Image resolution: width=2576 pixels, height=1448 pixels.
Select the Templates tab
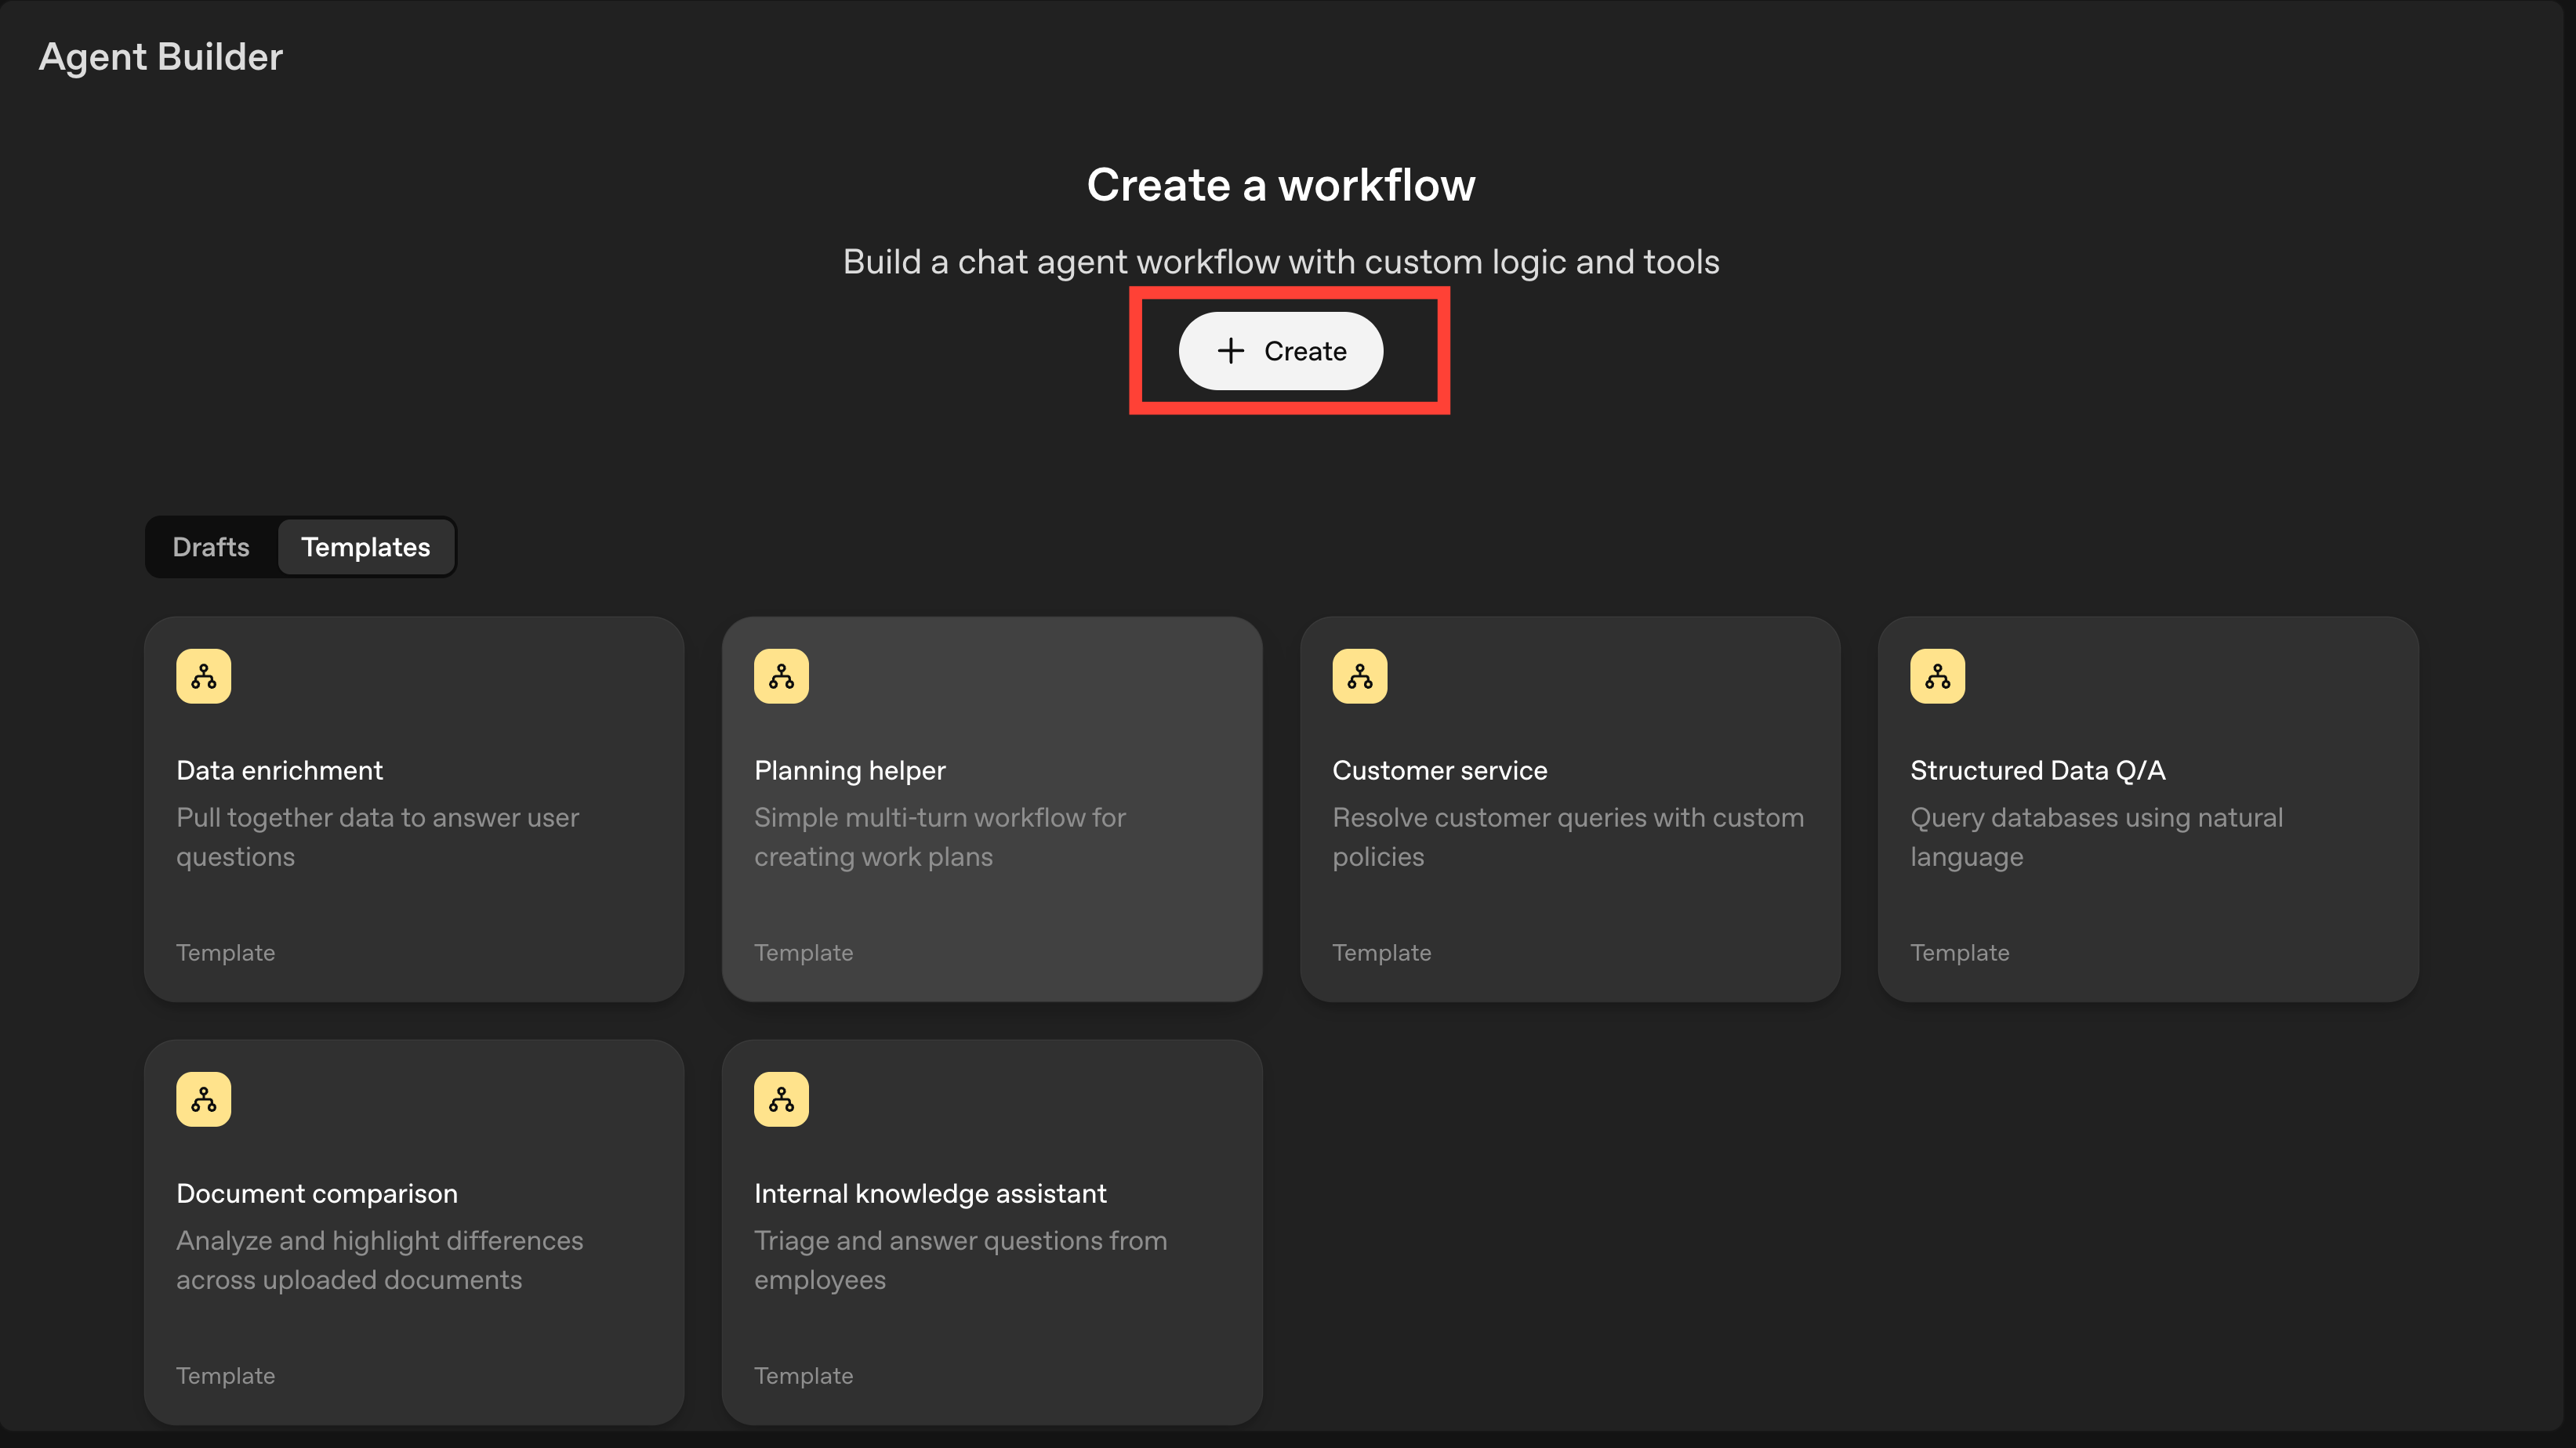365,547
